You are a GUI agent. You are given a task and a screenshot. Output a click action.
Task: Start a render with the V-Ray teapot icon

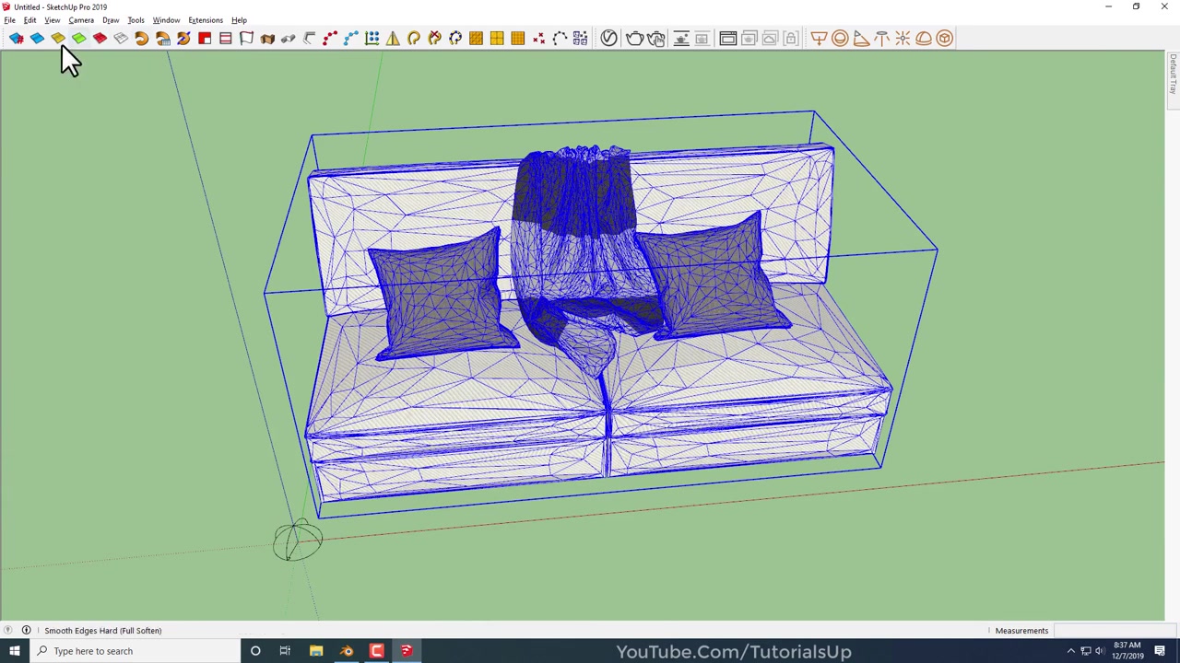634,38
